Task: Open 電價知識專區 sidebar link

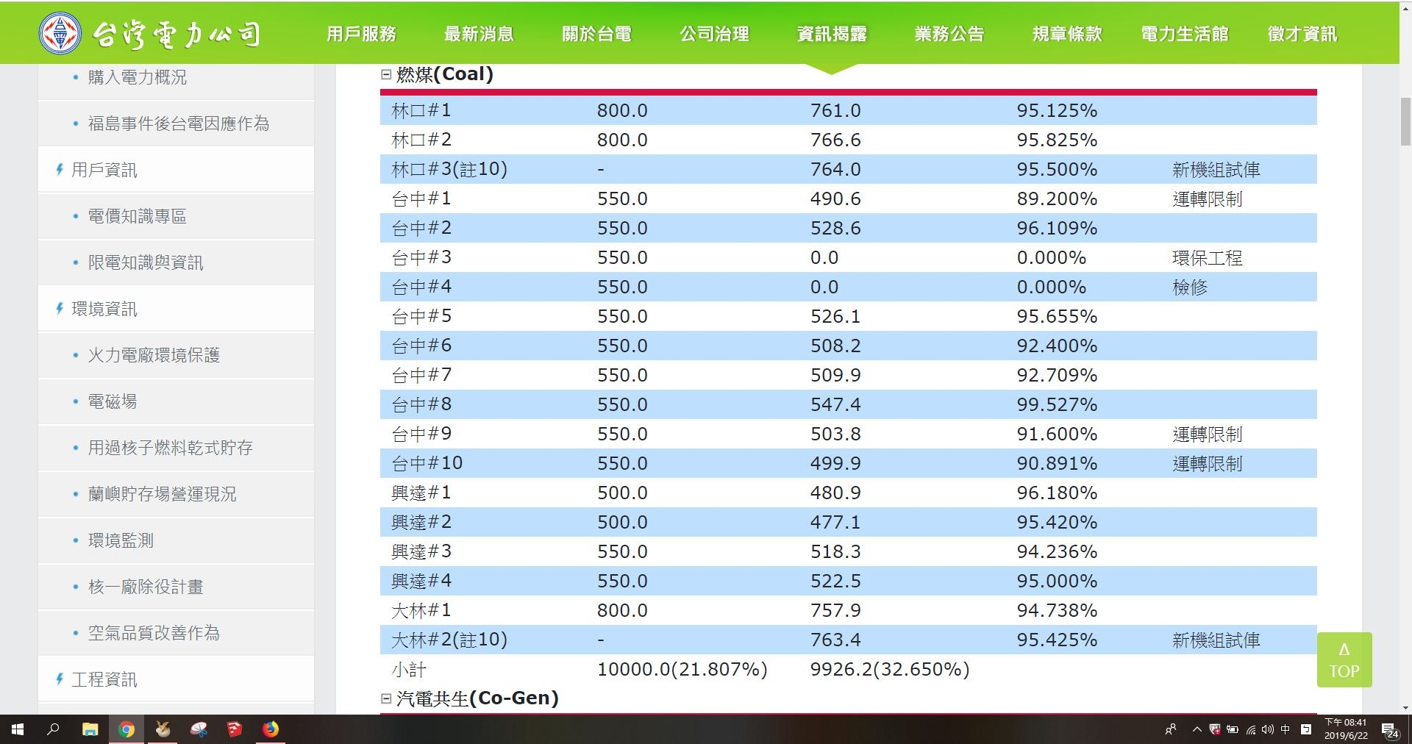Action: click(137, 216)
